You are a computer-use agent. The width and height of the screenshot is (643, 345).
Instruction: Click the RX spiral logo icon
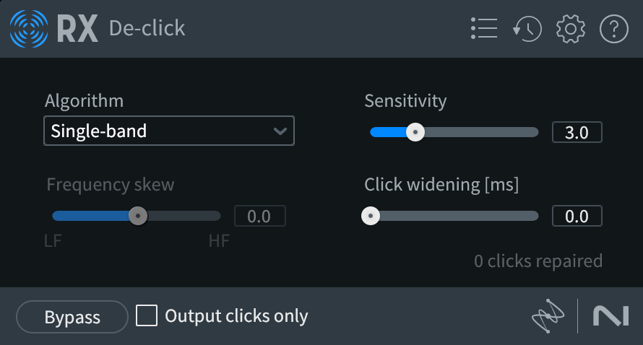28,29
